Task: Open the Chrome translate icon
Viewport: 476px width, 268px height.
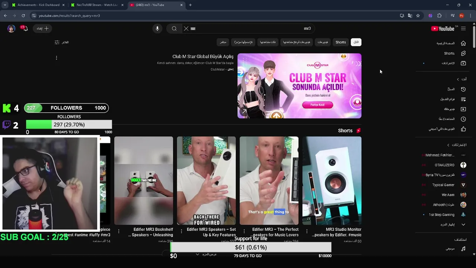Action: coord(410,16)
